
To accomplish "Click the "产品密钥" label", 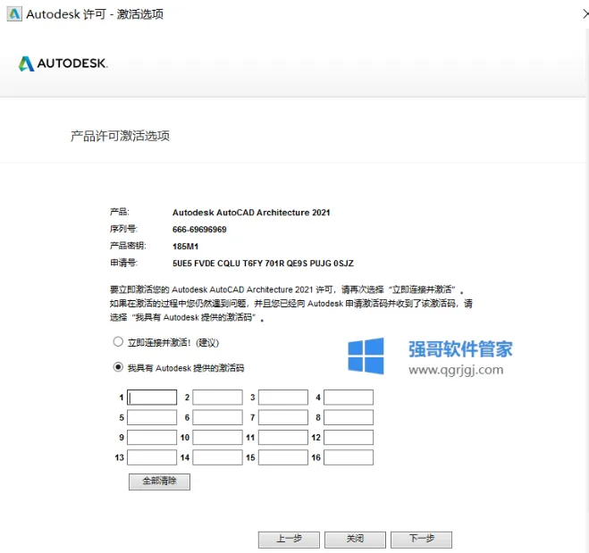I will point(128,246).
